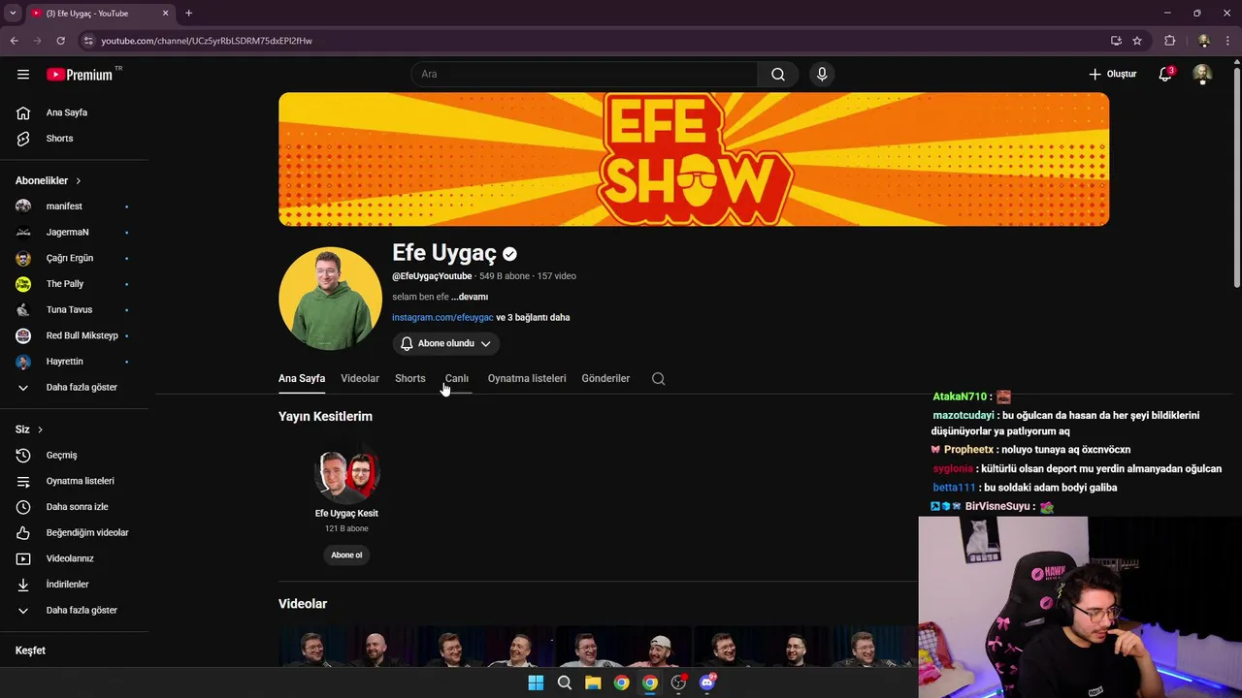This screenshot has width=1242, height=698.
Task: Open the account avatar menu
Action: point(1202,75)
